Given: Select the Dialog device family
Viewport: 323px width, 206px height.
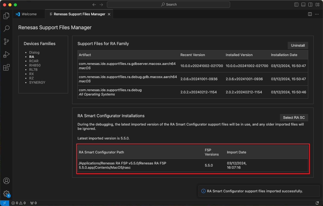Looking at the screenshot, I should pos(34,53).
